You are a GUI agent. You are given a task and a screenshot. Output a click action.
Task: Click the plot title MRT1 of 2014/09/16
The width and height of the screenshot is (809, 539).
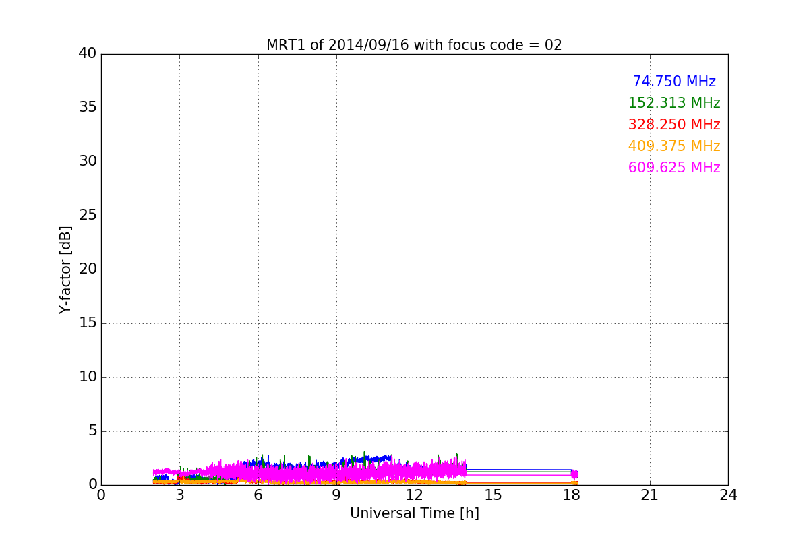pos(414,45)
